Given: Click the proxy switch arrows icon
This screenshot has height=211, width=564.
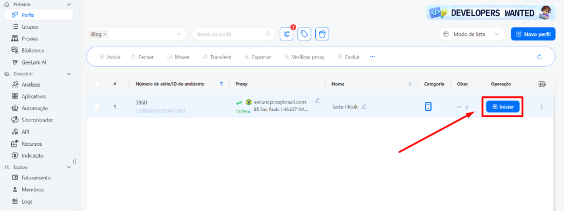Looking at the screenshot, I should click(239, 102).
